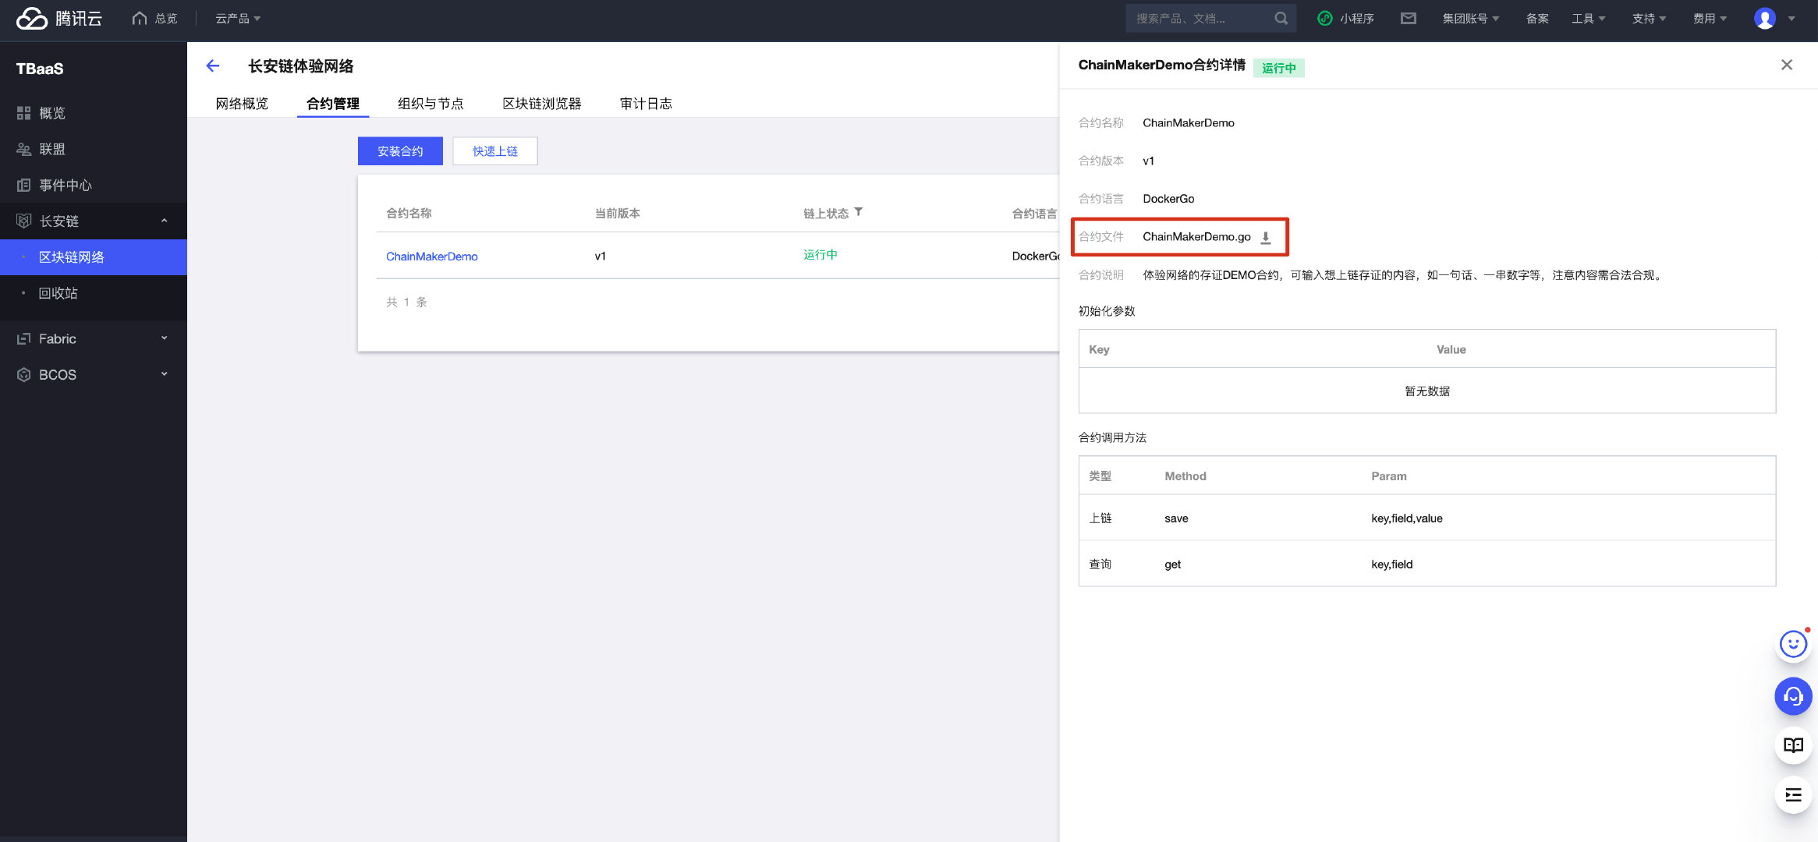Expand the 云产品 dropdown
Image resolution: width=1818 pixels, height=842 pixels.
(238, 18)
